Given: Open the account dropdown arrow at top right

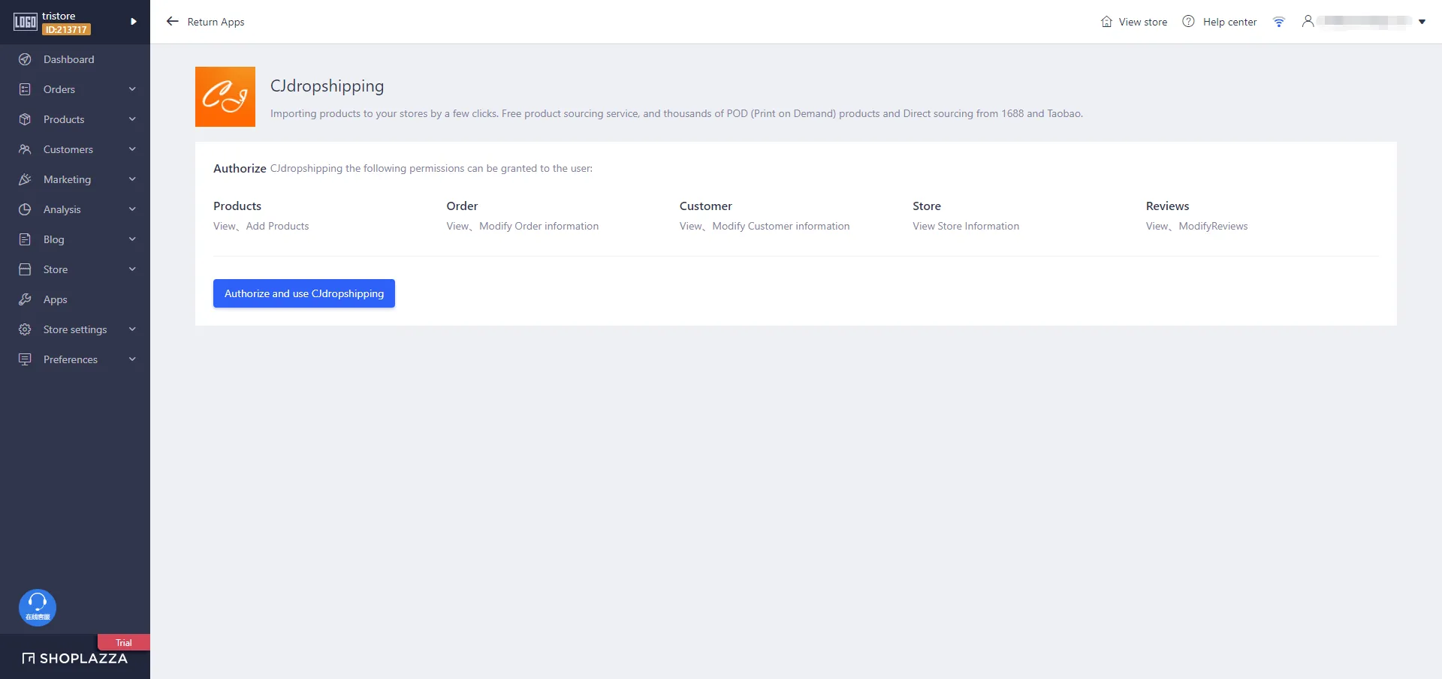Looking at the screenshot, I should [1422, 22].
